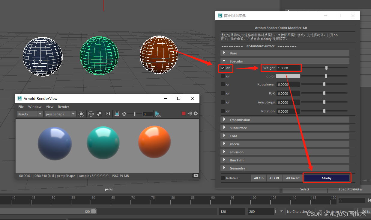Click the snapshot camera icon in RenderView status bar
This screenshot has width=371, height=220.
pyautogui.click(x=196, y=175)
